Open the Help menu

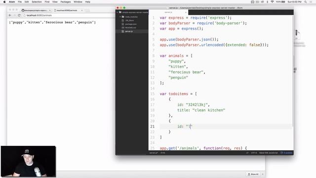click(88, 2)
